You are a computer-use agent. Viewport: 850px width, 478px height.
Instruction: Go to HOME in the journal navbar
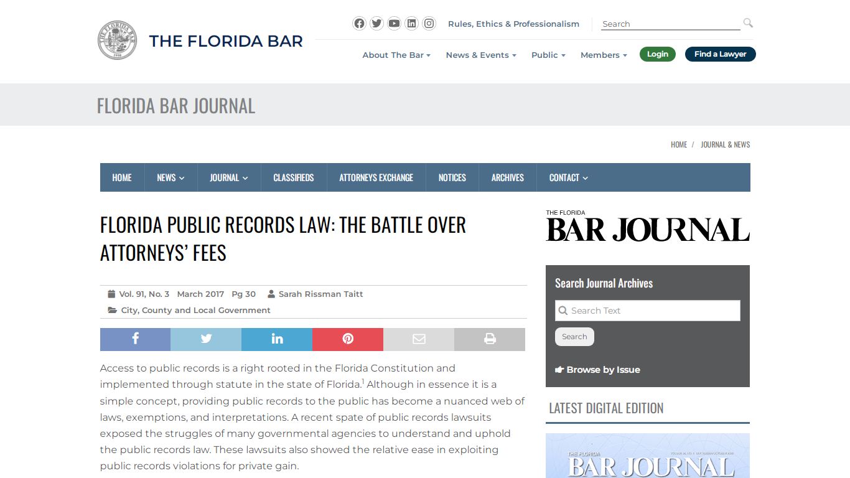[122, 177]
